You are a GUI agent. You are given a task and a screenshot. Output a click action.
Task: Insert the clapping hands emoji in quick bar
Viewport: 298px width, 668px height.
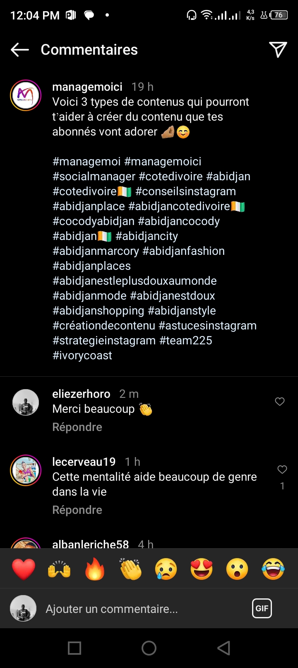(130, 569)
